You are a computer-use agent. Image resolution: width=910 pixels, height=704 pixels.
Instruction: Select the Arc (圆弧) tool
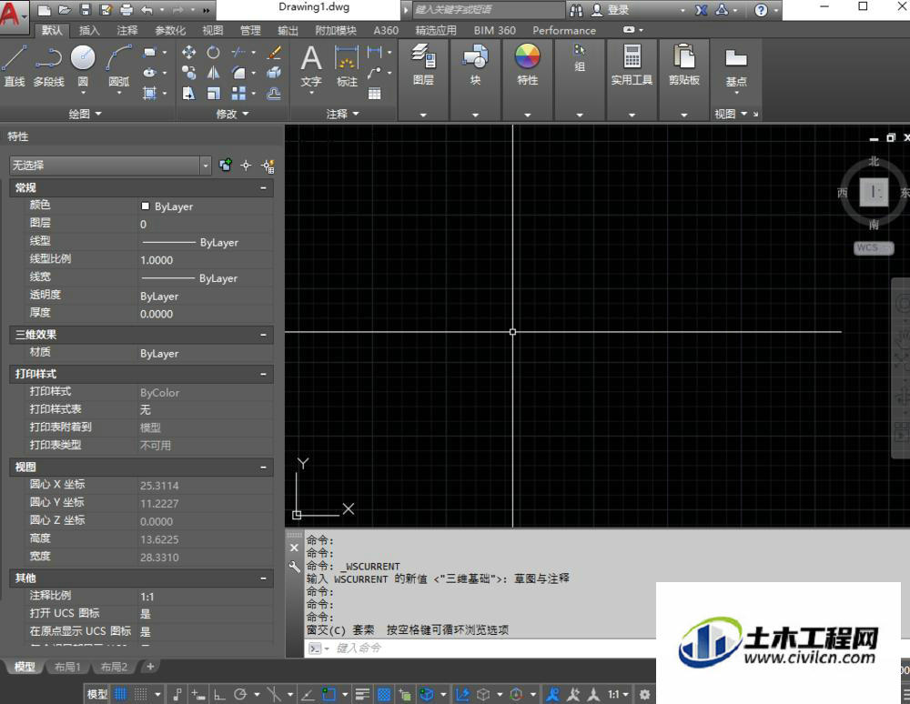pyautogui.click(x=119, y=65)
